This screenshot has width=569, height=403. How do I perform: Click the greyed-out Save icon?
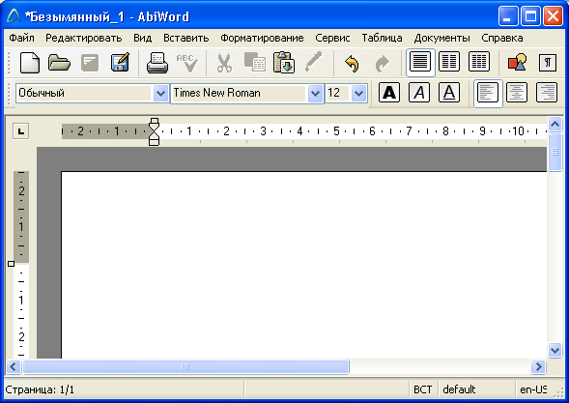[x=90, y=63]
